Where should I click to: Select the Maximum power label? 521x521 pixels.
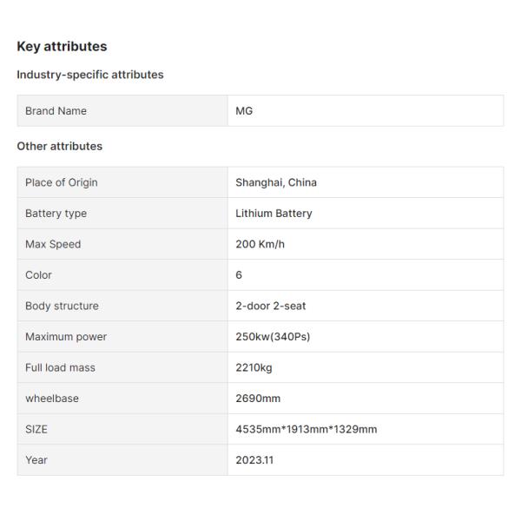[x=66, y=337]
